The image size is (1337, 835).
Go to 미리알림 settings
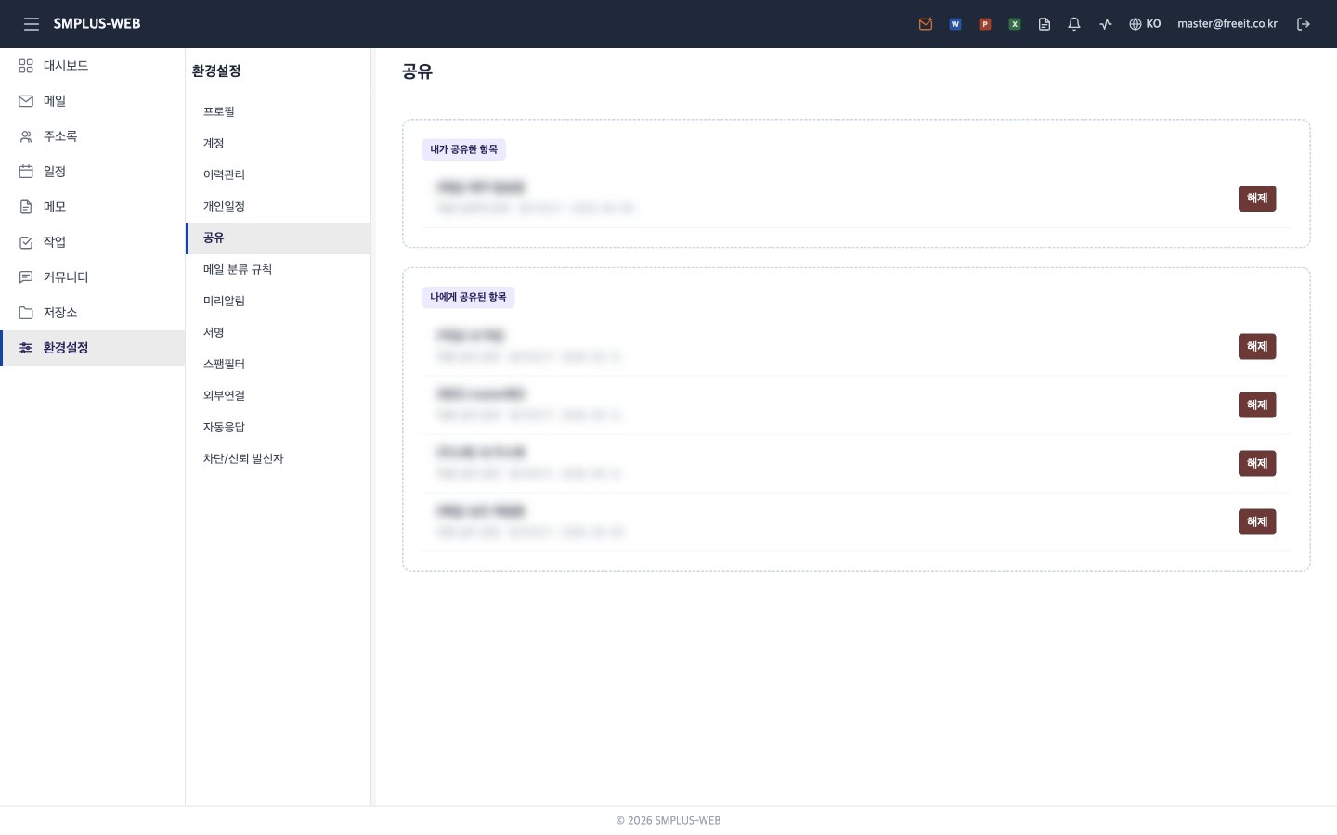[278, 301]
